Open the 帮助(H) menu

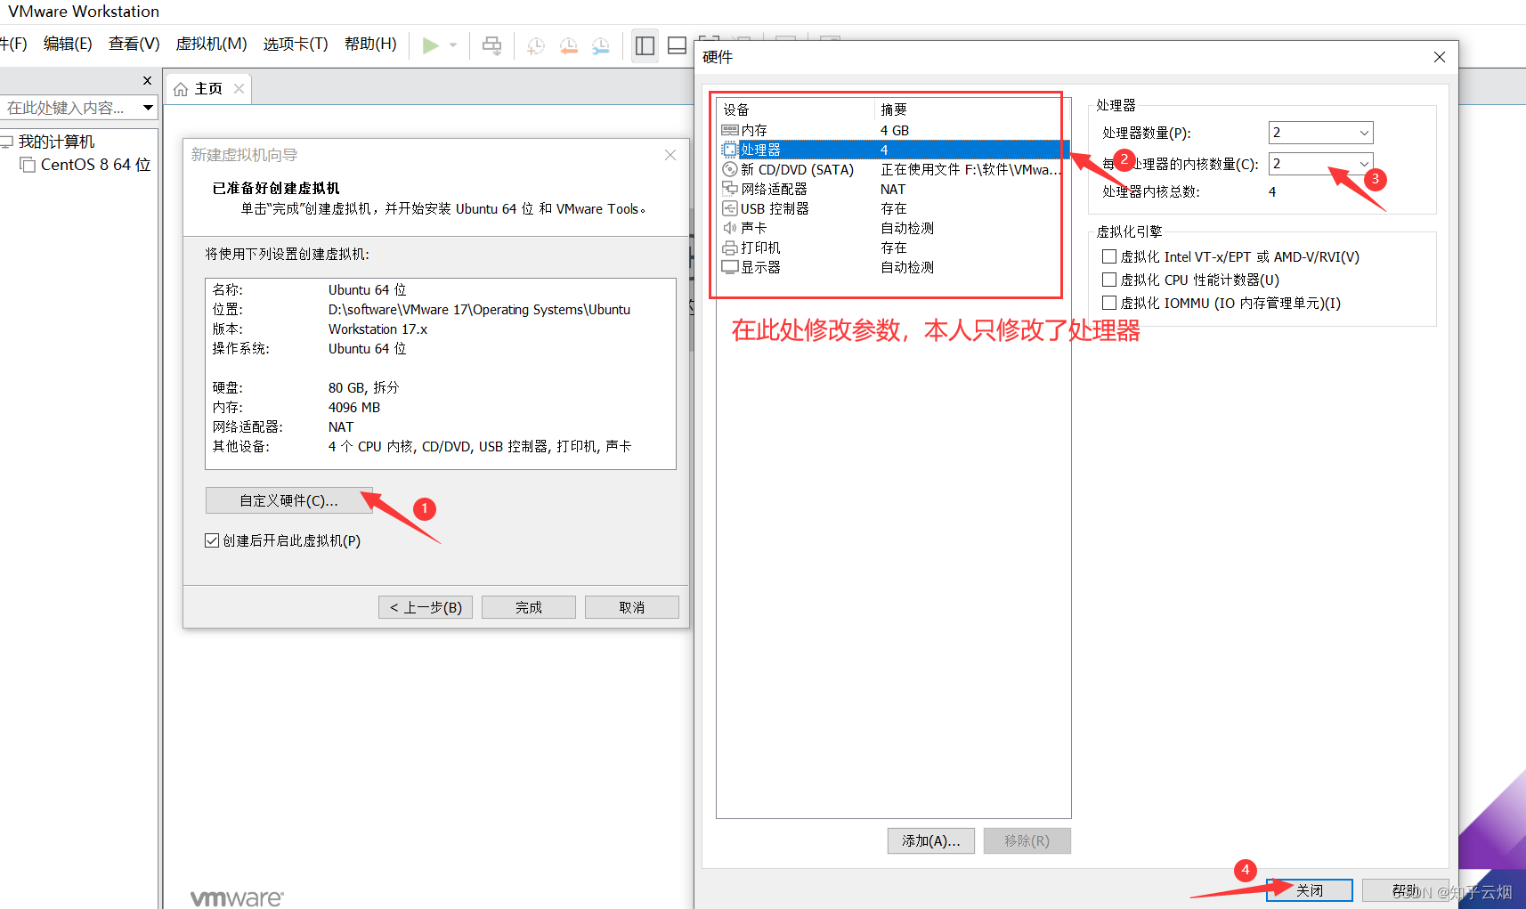pyautogui.click(x=370, y=44)
